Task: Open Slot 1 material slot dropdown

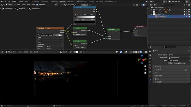Action: [x=59, y=5]
